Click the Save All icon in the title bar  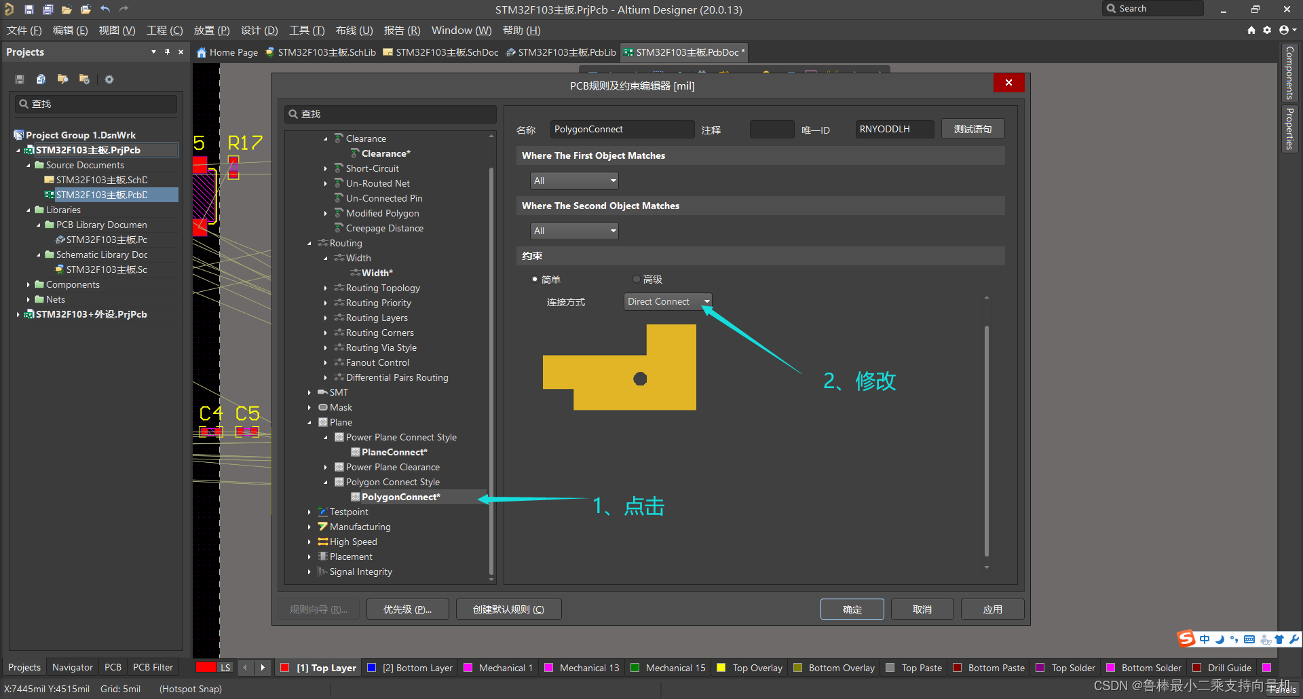48,10
